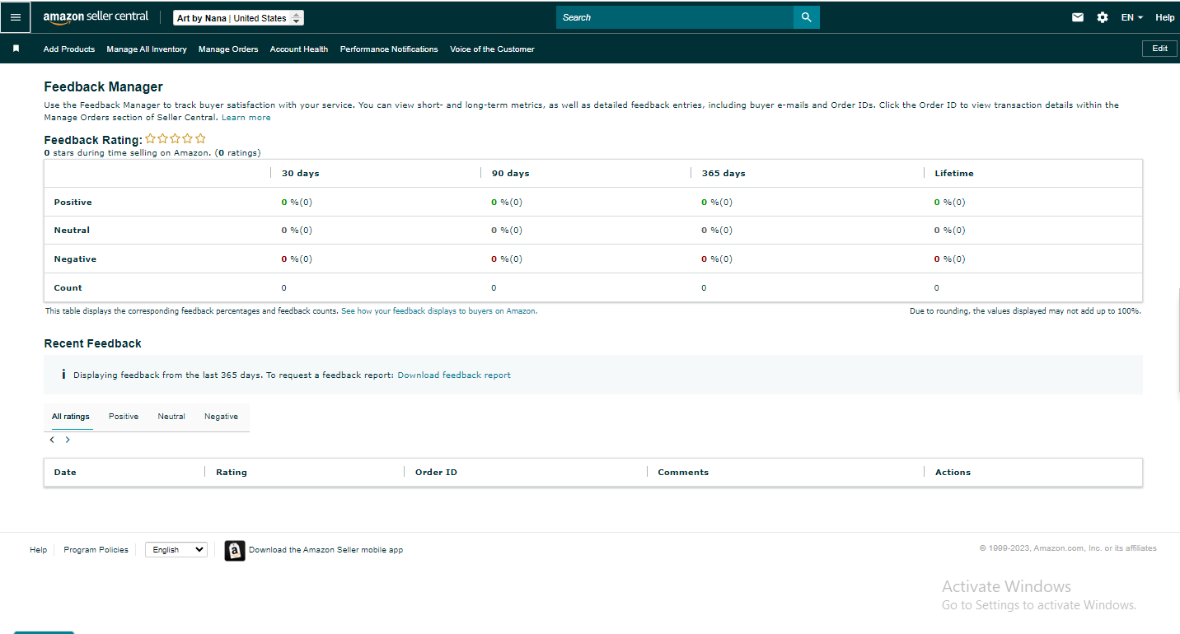Click the Feedback Manager heading

click(x=104, y=87)
